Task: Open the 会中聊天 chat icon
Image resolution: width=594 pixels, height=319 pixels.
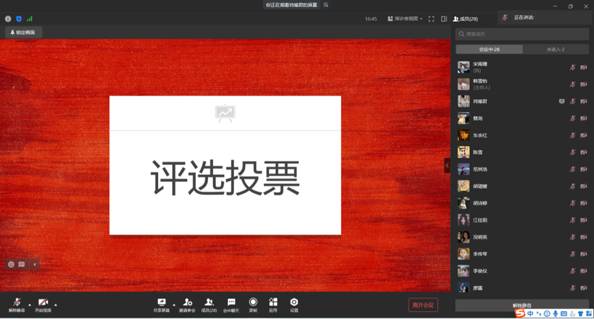Action: point(231,304)
